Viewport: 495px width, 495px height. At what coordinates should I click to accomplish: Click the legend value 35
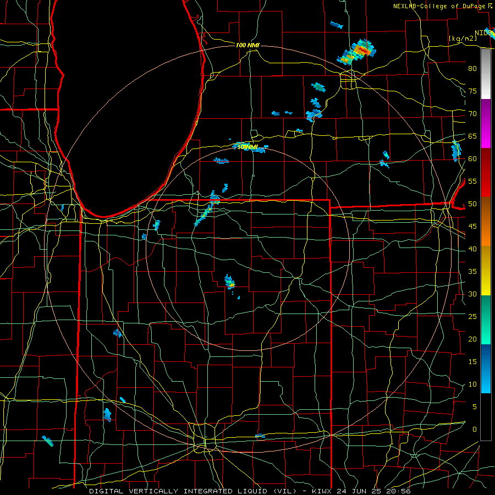[472, 272]
